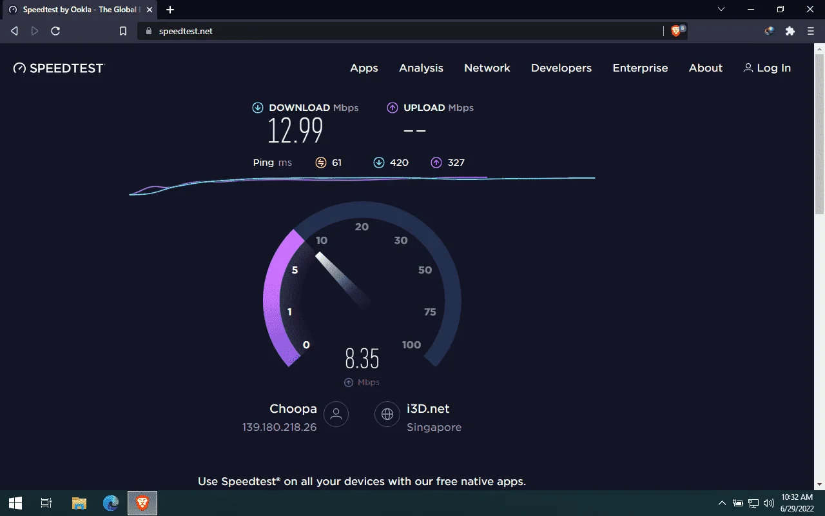825x516 pixels.
Task: Open the Windows Start menu
Action: pos(15,503)
